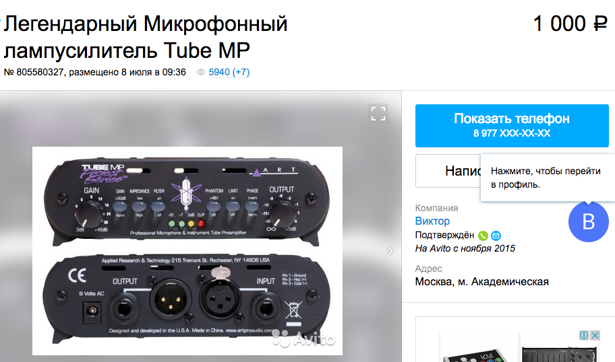
Task: Click the 1 000 ₽ price
Action: [570, 24]
